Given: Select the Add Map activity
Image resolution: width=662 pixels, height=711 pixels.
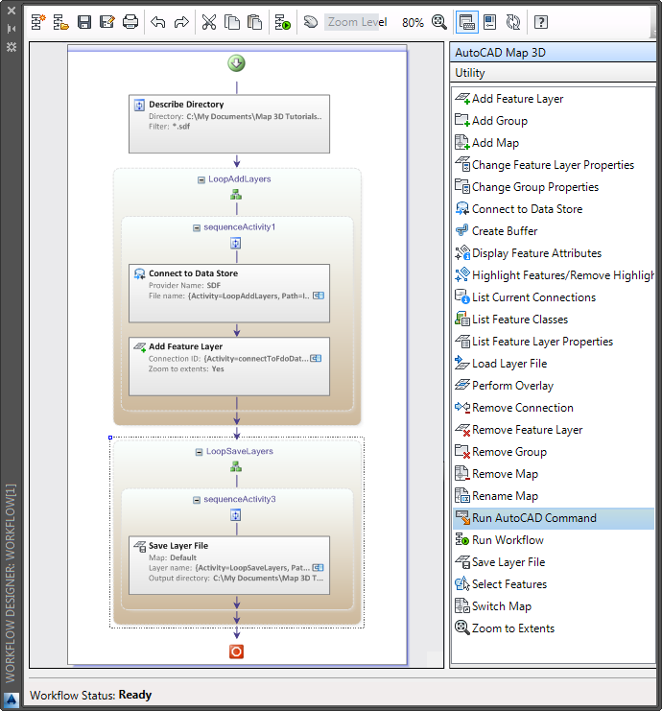Looking at the screenshot, I should click(x=554, y=143).
